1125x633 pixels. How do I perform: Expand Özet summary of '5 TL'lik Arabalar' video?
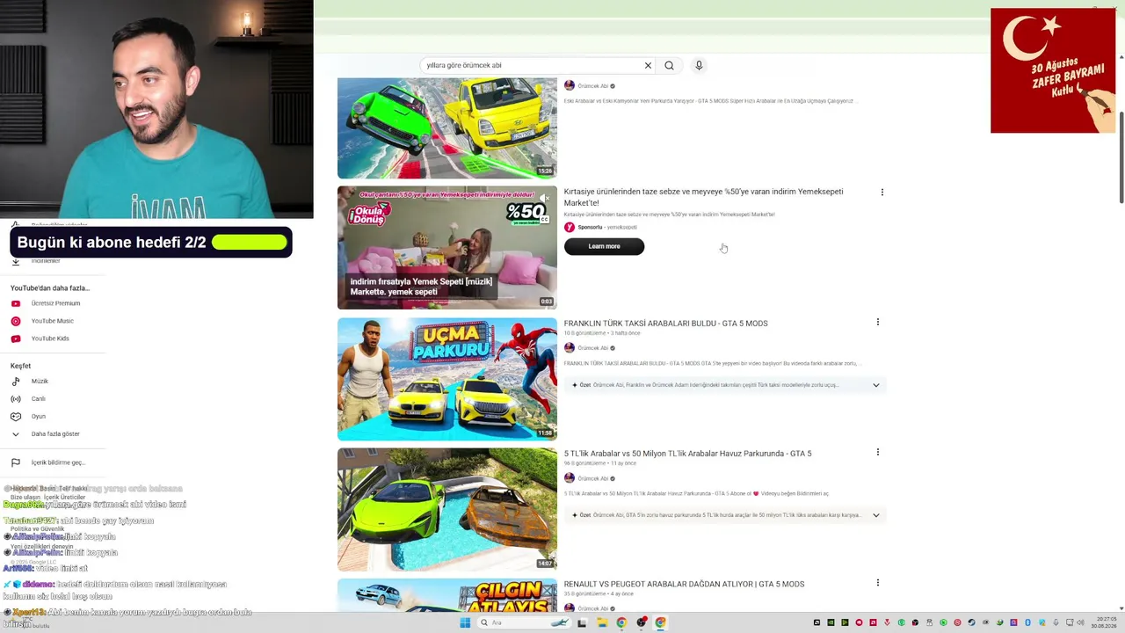pyautogui.click(x=875, y=515)
